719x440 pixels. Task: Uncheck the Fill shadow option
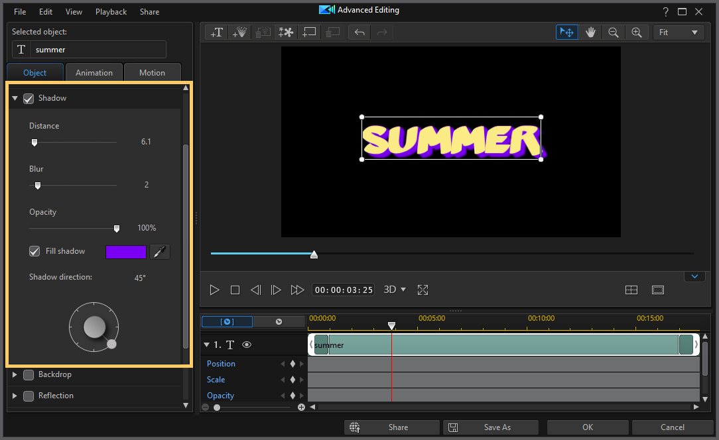coord(35,251)
